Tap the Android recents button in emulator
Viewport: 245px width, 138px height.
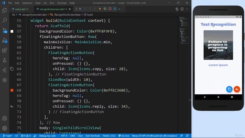(232, 97)
